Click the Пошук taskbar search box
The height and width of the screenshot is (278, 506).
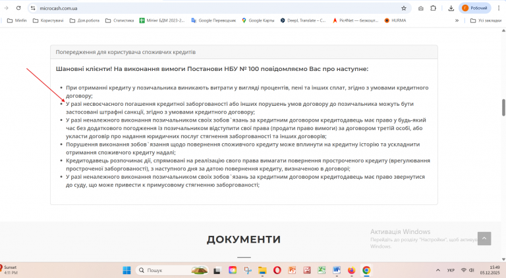(172, 270)
